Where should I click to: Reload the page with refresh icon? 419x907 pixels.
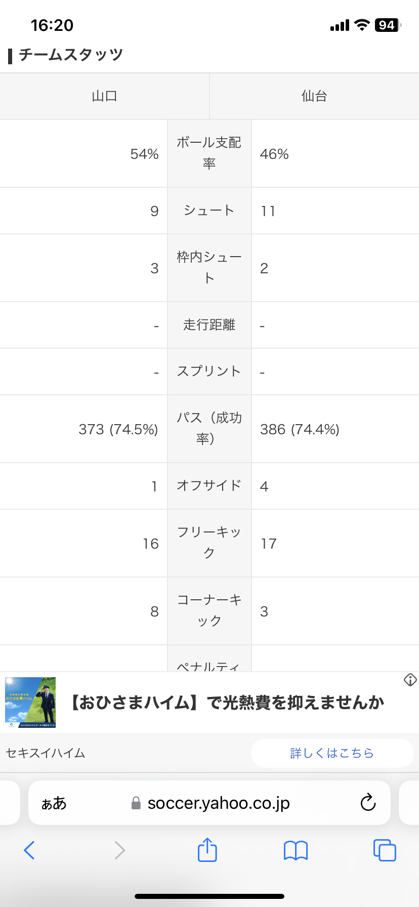368,803
